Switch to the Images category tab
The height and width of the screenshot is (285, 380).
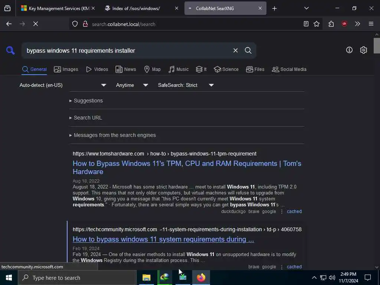click(66, 69)
